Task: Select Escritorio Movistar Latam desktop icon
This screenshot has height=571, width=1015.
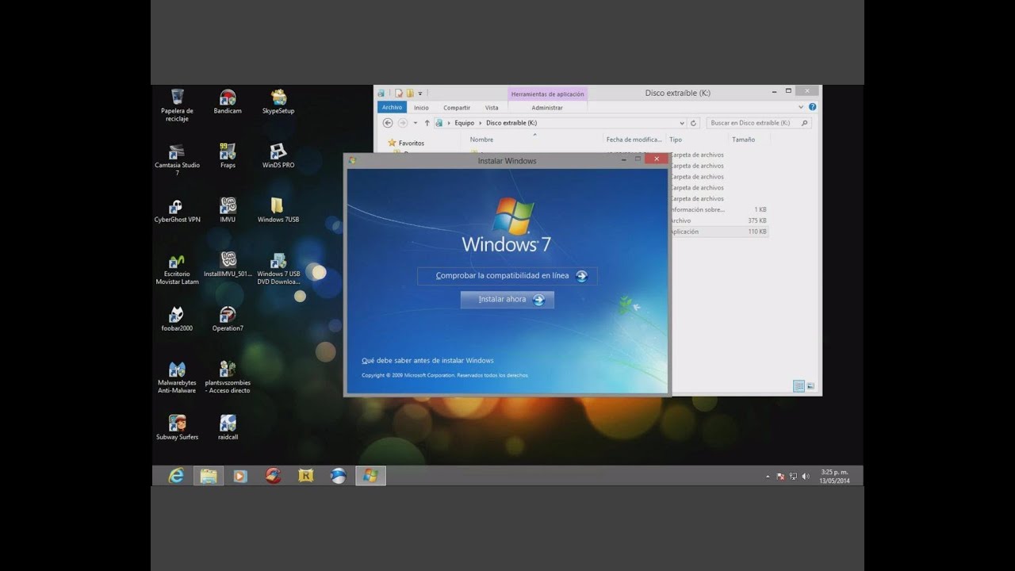Action: click(x=177, y=270)
